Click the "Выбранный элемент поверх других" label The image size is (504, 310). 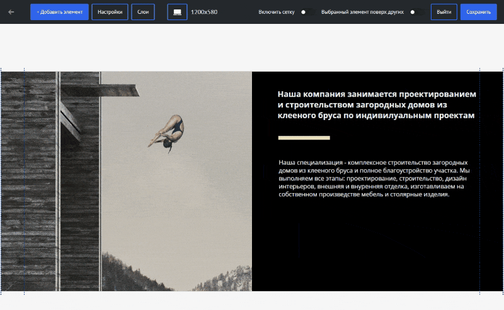363,12
